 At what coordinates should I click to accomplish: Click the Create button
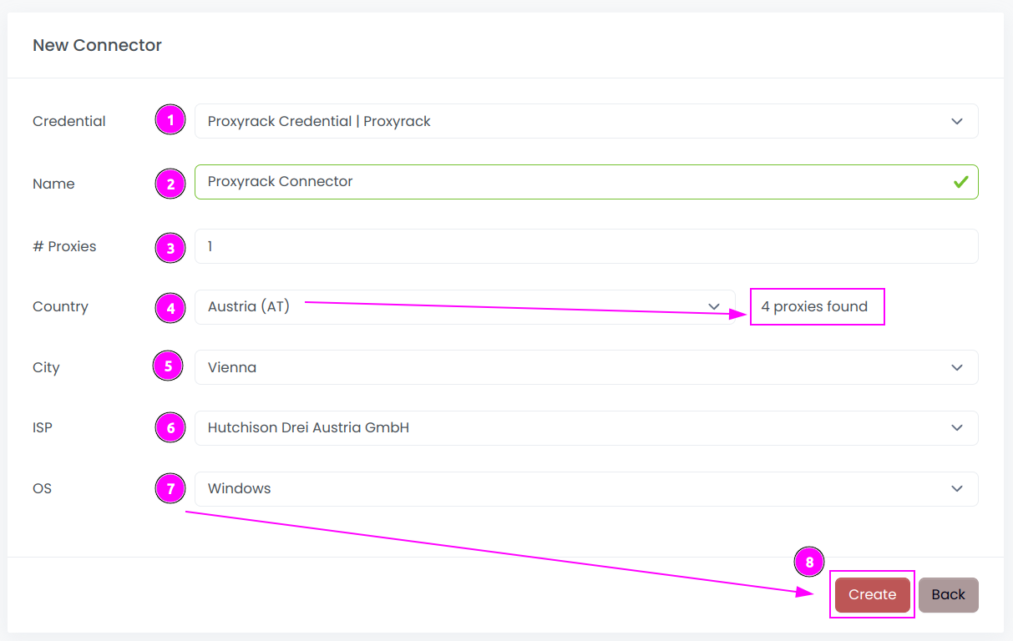[x=872, y=594]
